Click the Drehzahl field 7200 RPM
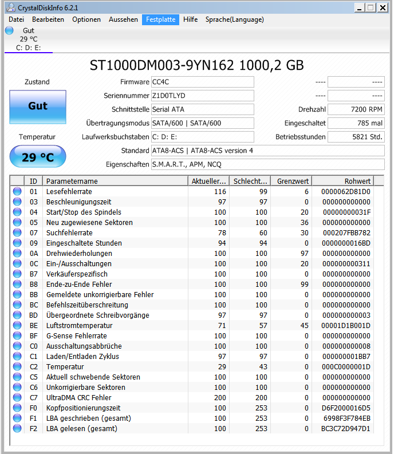 pyautogui.click(x=356, y=109)
